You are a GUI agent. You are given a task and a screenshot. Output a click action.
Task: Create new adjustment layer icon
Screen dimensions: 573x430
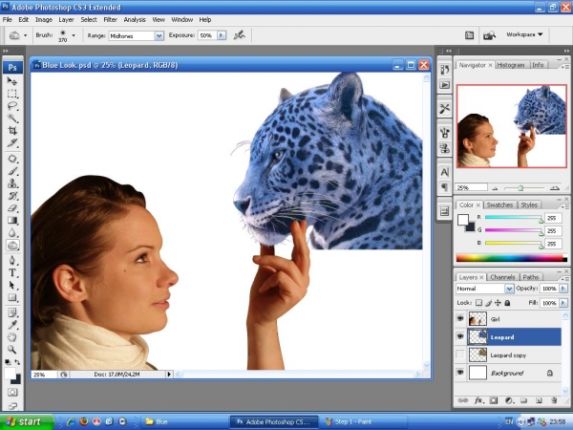point(509,400)
